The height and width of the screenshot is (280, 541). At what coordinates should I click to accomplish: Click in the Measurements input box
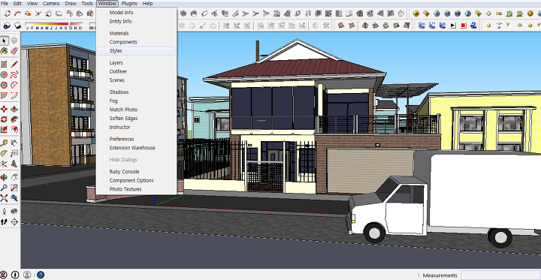click(500, 275)
